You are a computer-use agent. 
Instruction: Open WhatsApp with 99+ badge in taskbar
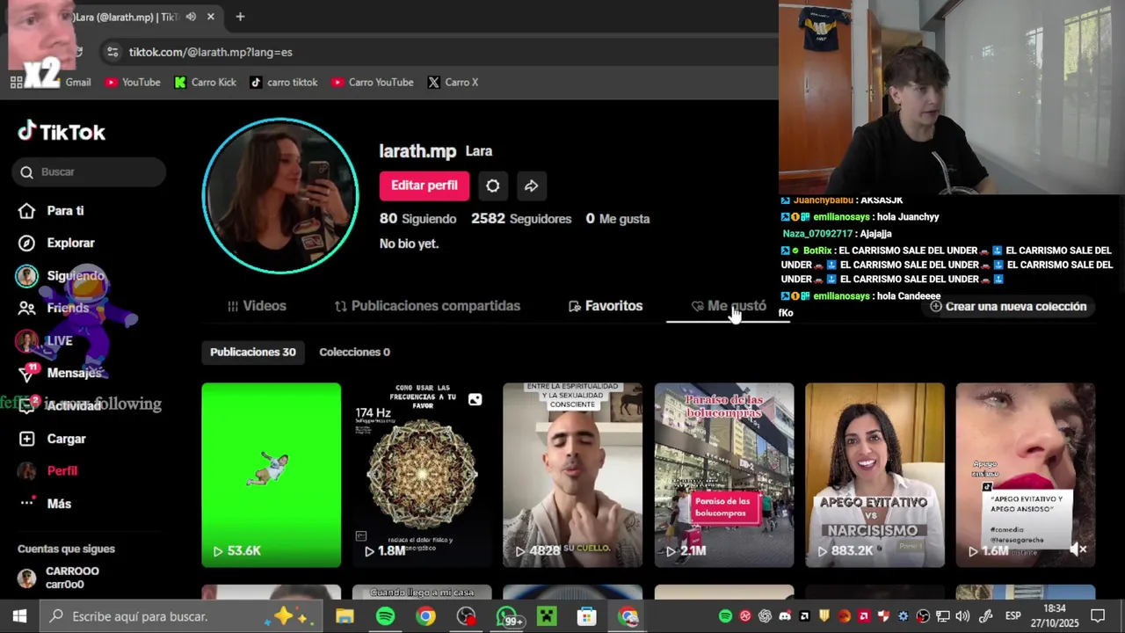[507, 616]
